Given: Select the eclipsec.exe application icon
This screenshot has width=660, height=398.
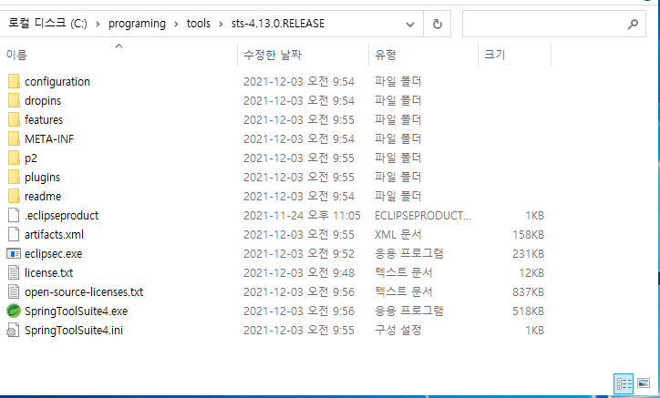Looking at the screenshot, I should coord(14,254).
